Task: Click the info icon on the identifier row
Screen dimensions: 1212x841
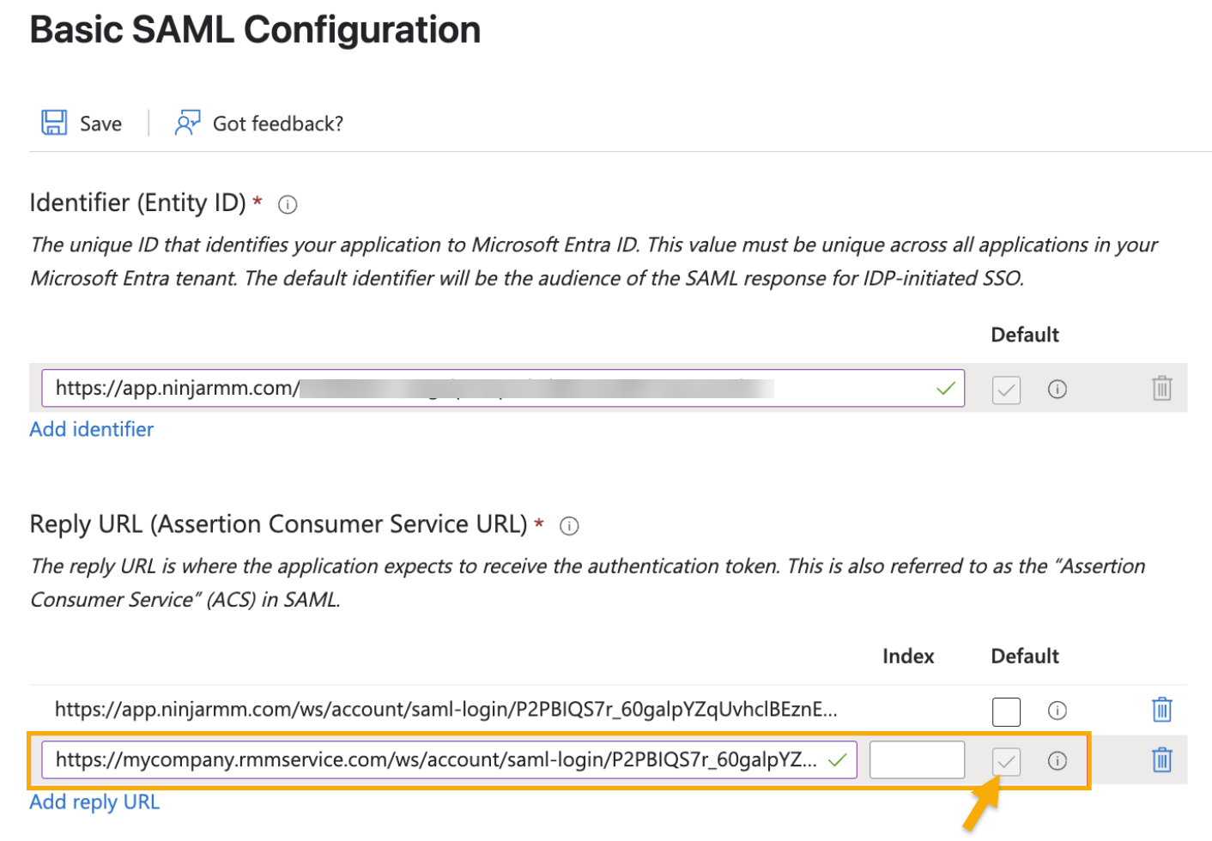Action: tap(1057, 390)
